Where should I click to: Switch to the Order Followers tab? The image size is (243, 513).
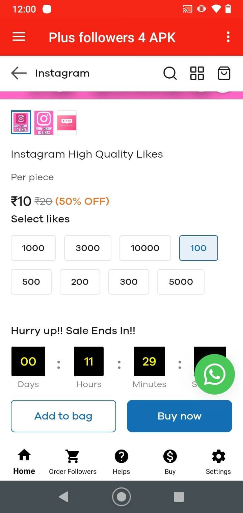tap(73, 462)
